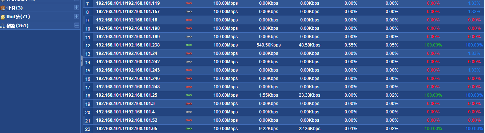Click red link icon for 192.168.101.243
The image size is (485, 133).
click(x=188, y=70)
